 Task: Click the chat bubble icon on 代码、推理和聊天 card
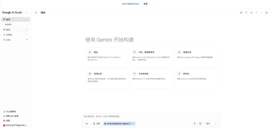click(134, 52)
